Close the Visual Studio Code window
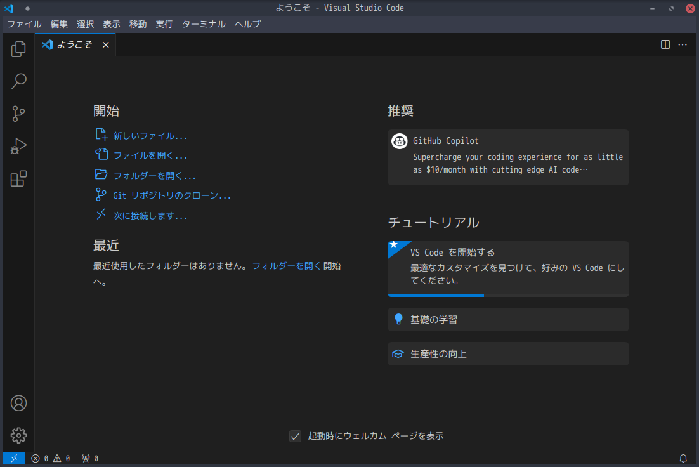Viewport: 699px width, 467px height. [x=690, y=8]
